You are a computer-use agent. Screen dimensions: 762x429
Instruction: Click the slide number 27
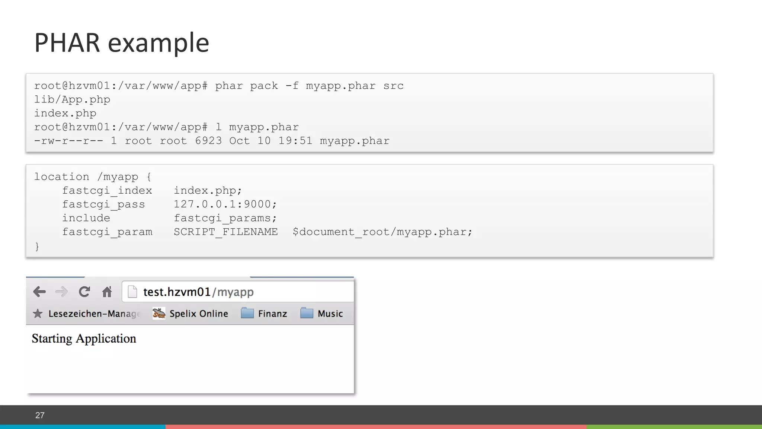[40, 415]
